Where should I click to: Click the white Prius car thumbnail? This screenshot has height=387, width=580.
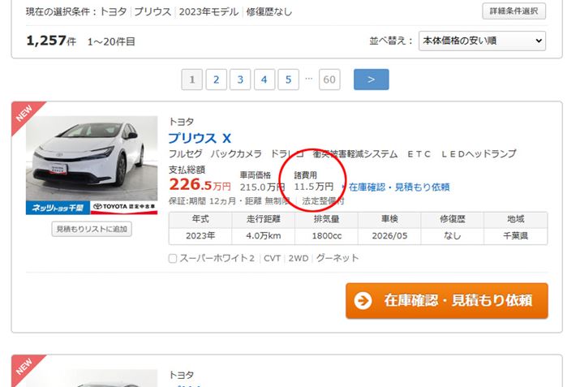click(92, 158)
